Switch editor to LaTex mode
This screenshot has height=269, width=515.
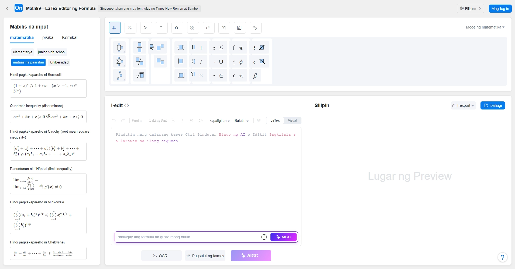275,121
